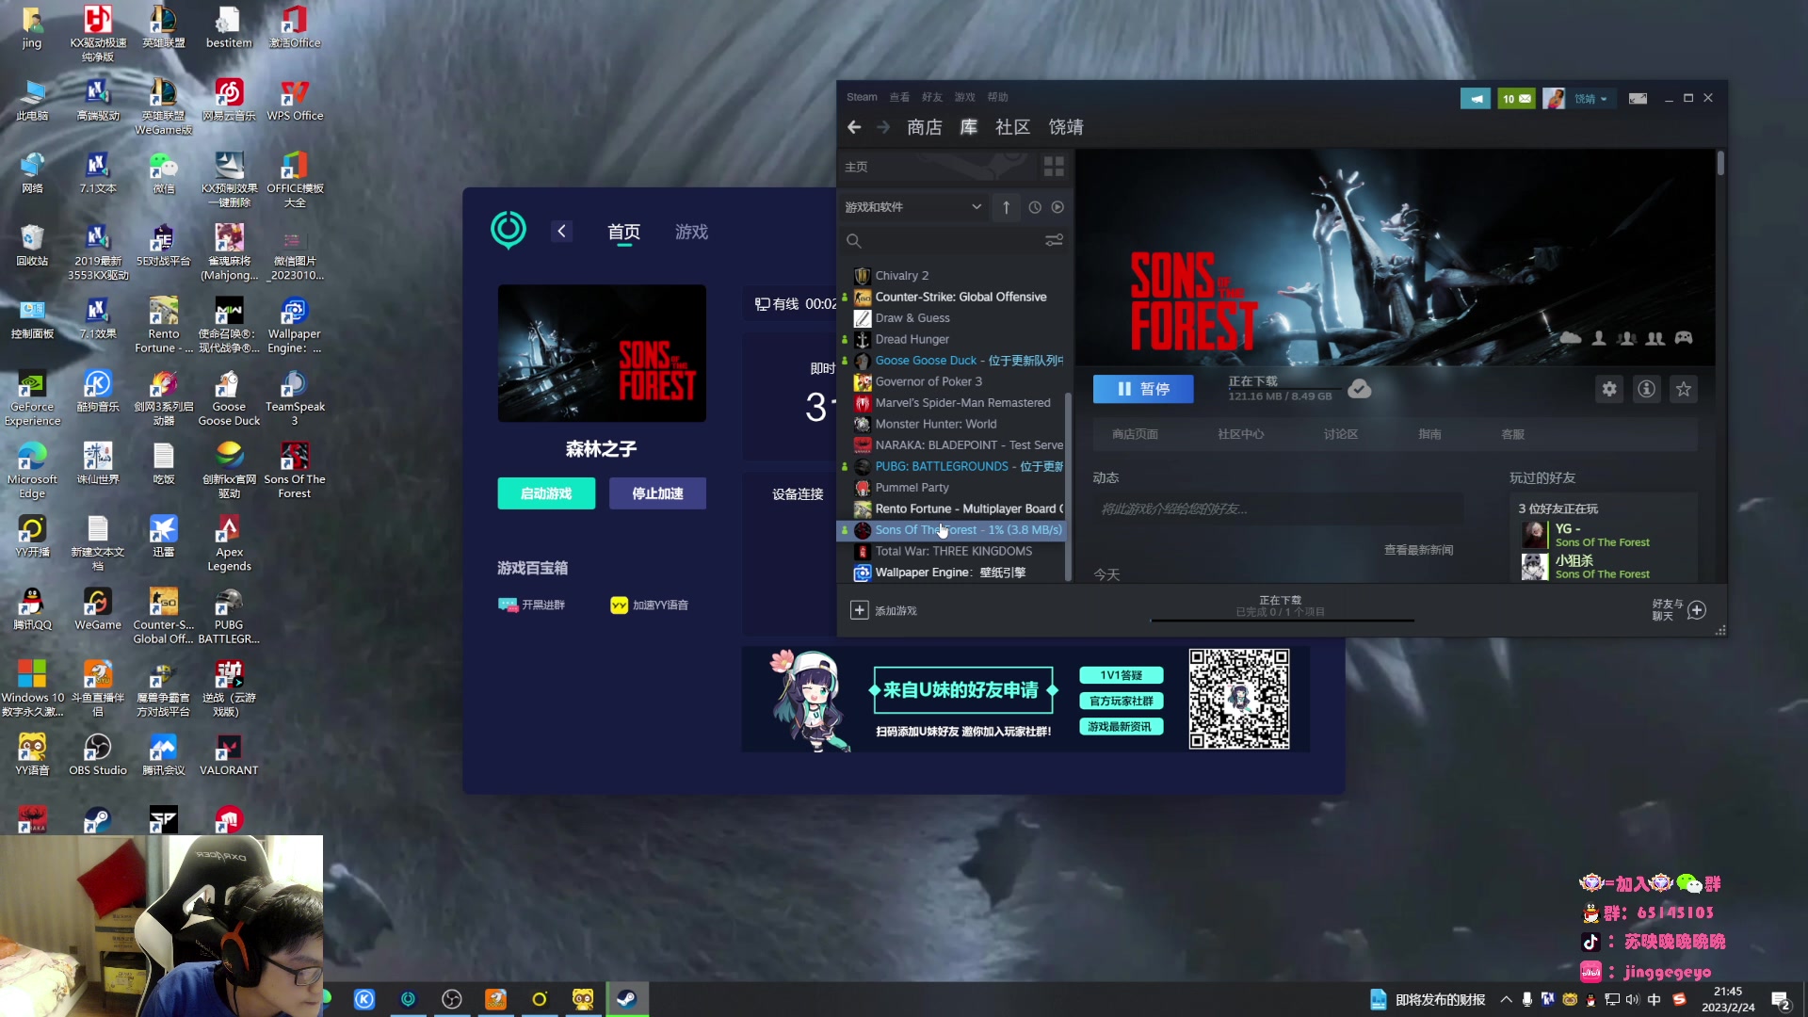Favorite Sons Of The Forest with star

point(1684,389)
